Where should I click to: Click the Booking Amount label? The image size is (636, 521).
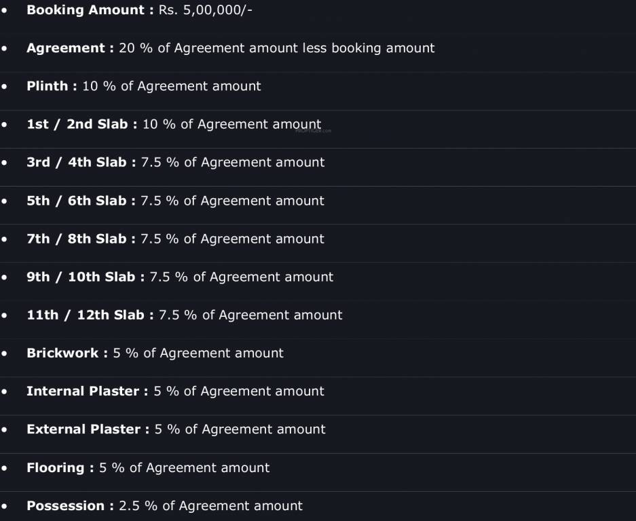(86, 10)
